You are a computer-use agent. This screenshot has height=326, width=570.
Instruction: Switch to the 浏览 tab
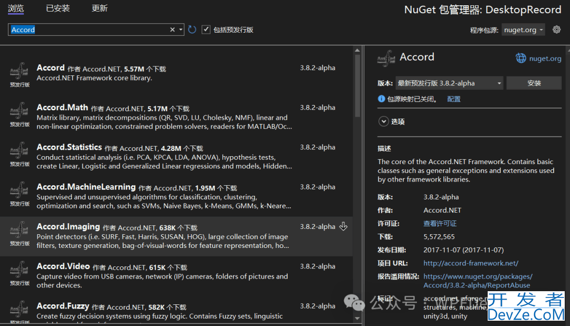(16, 8)
